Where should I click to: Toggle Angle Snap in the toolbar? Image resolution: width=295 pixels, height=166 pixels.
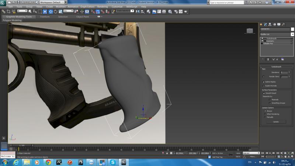[x=98, y=11]
